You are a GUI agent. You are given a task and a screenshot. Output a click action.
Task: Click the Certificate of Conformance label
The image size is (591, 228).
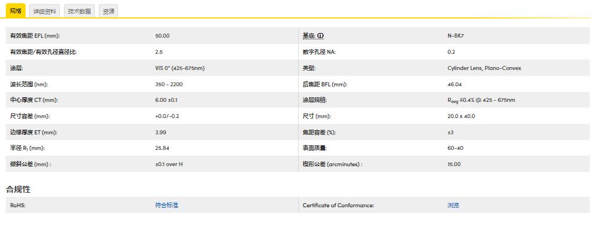click(338, 205)
